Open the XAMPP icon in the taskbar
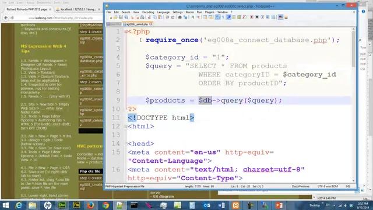Image resolution: width=373 pixels, height=210 pixels. (x=235, y=205)
